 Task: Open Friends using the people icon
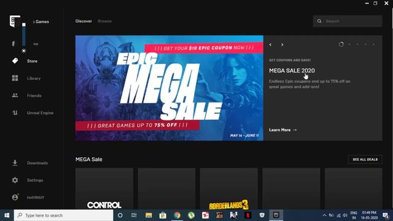(x=15, y=96)
